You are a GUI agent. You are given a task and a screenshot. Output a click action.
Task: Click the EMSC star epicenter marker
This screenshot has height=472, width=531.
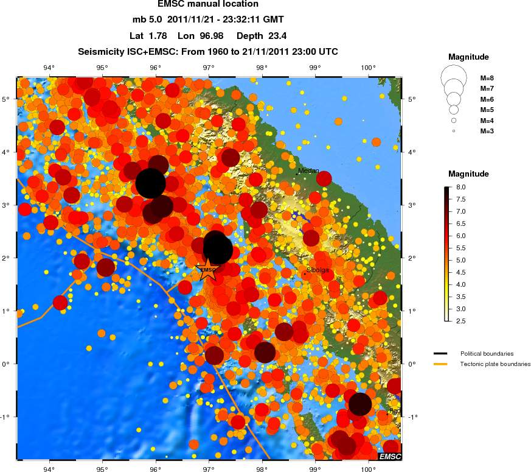pos(207,270)
